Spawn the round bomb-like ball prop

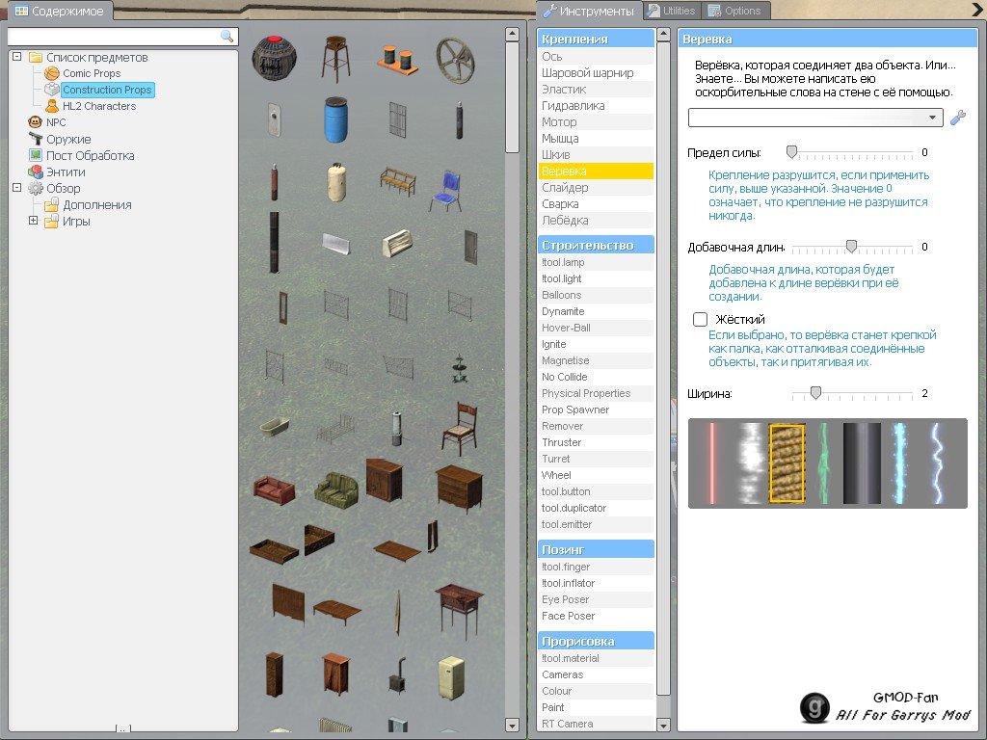coord(275,58)
